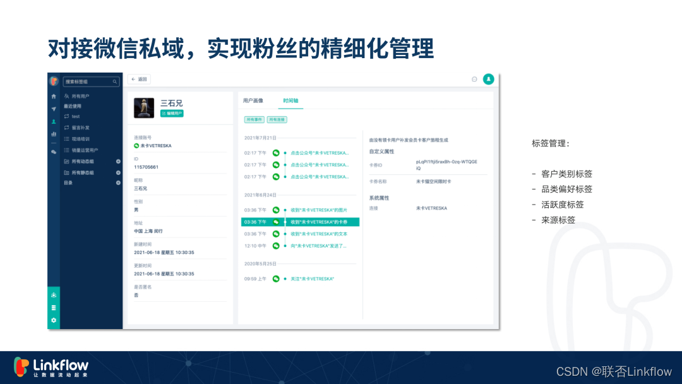Open the bar chart analytics icon
The width and height of the screenshot is (682, 384).
click(54, 135)
